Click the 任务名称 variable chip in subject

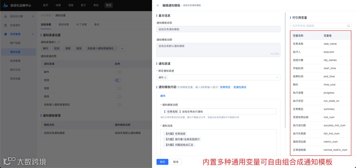pos(172,111)
